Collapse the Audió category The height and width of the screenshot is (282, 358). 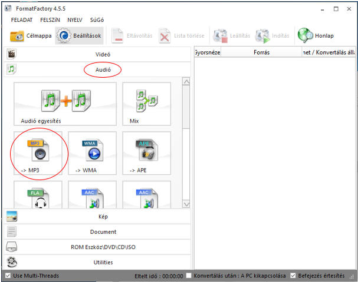(x=97, y=69)
